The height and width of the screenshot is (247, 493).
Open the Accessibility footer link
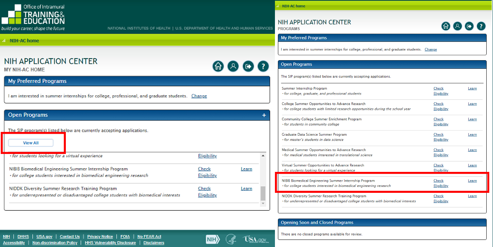click(14, 243)
